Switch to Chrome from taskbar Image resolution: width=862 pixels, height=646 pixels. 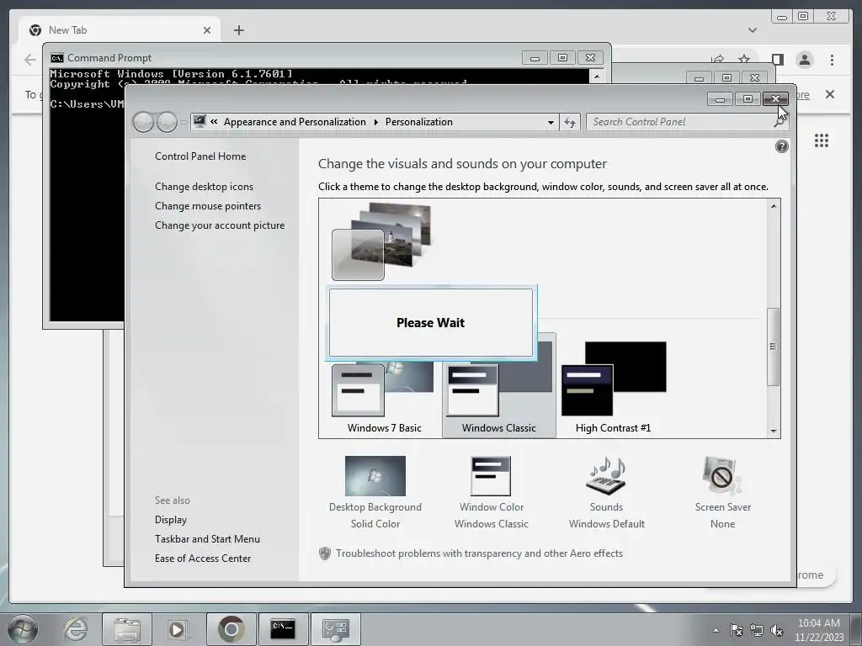(x=231, y=629)
